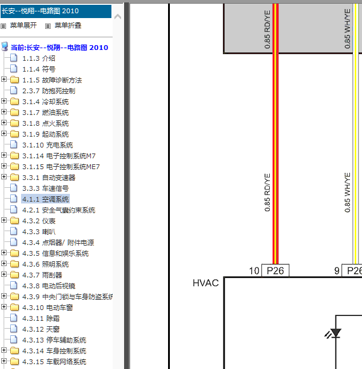Click the 菜单展开 expand-all icon
This screenshot has width=362, height=369.
click(4, 26)
